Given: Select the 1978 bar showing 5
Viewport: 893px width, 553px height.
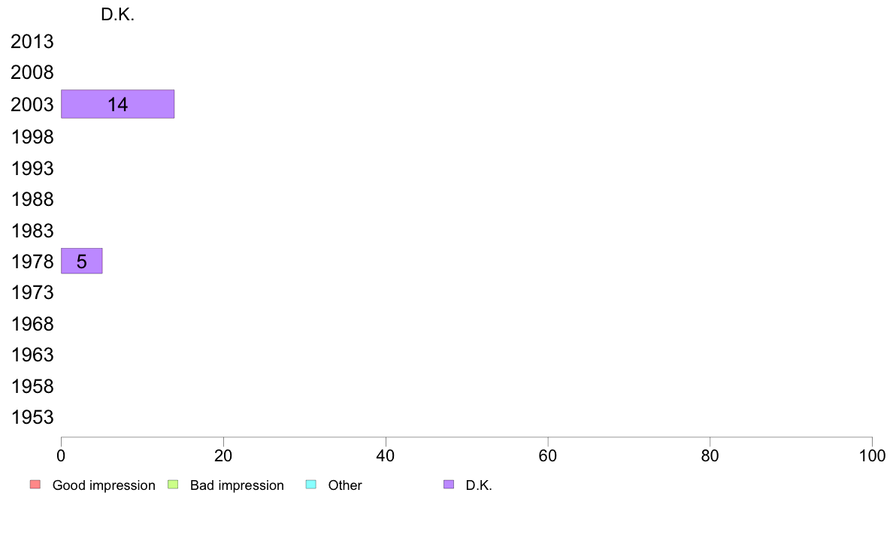Looking at the screenshot, I should pyautogui.click(x=81, y=261).
